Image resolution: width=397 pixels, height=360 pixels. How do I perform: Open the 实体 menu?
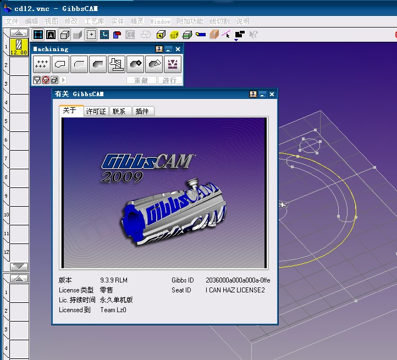click(118, 21)
